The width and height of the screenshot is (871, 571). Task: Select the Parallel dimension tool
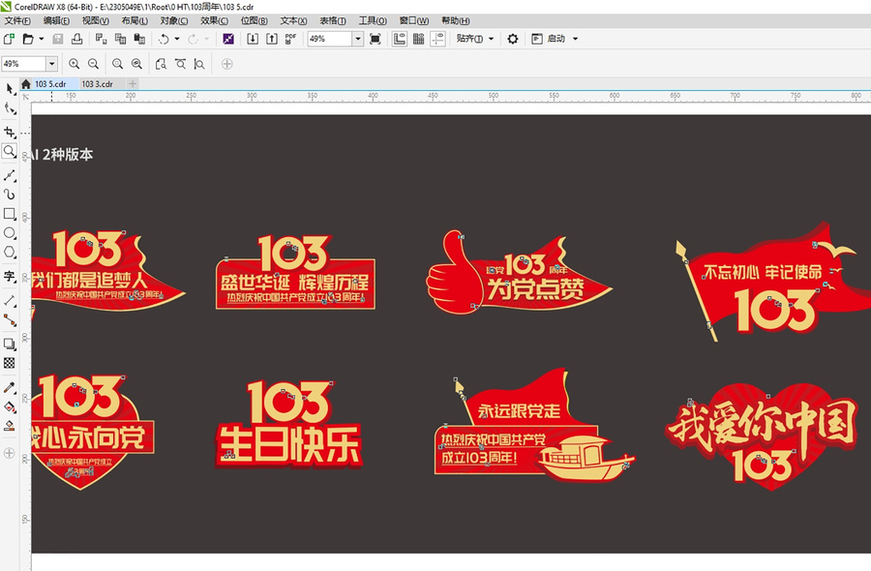(x=10, y=300)
